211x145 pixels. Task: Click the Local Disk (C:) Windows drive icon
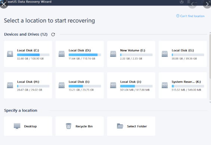(x=10, y=54)
